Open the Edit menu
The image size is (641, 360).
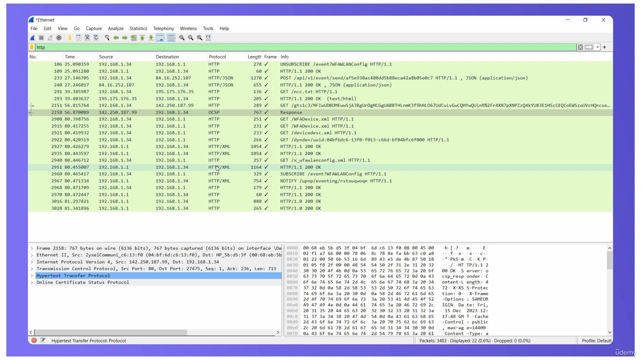47,28
